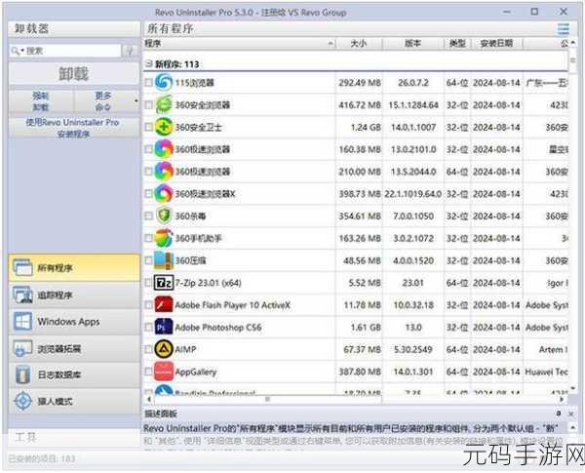Click the Adobe Flash Player icon

pos(164,304)
